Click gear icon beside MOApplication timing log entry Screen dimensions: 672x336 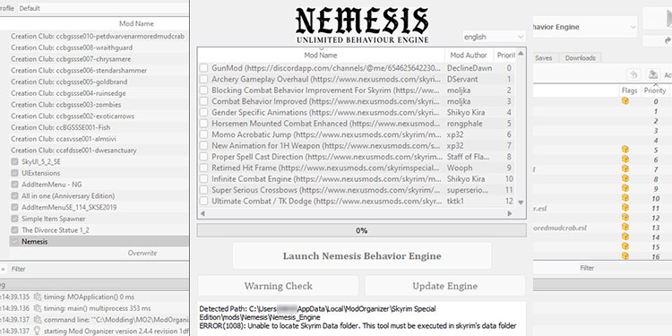[x=38, y=297]
